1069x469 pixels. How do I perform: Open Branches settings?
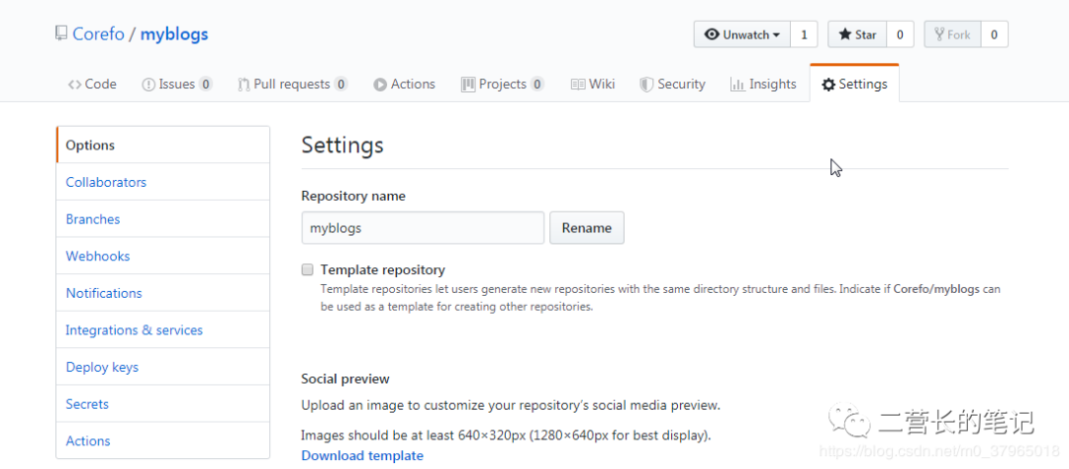click(x=163, y=219)
